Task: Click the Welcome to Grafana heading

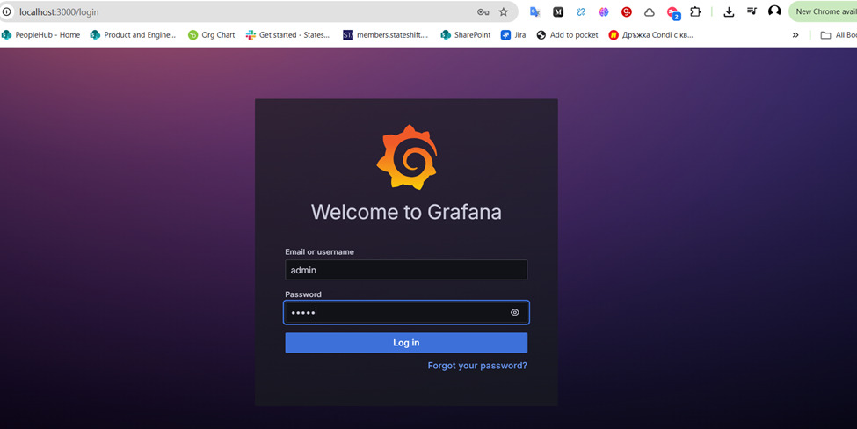Action: click(406, 212)
